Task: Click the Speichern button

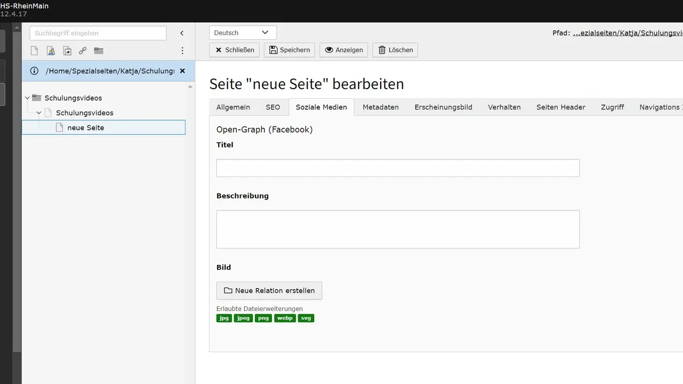Action: point(289,50)
